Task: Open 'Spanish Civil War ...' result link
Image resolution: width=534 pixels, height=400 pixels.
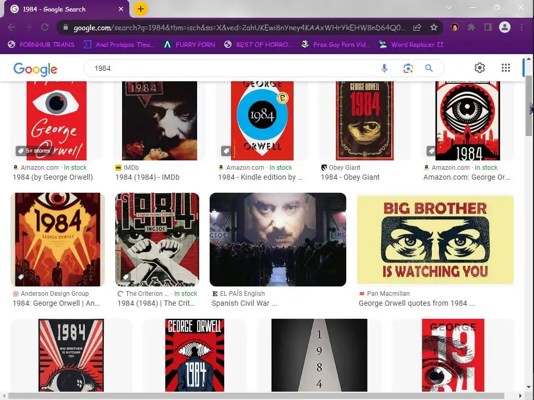Action: tap(245, 303)
